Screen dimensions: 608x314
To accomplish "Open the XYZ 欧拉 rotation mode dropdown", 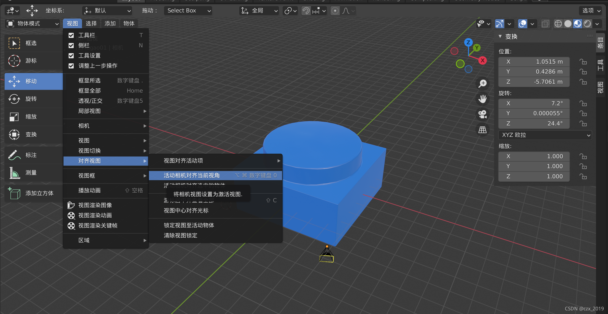I will 545,135.
